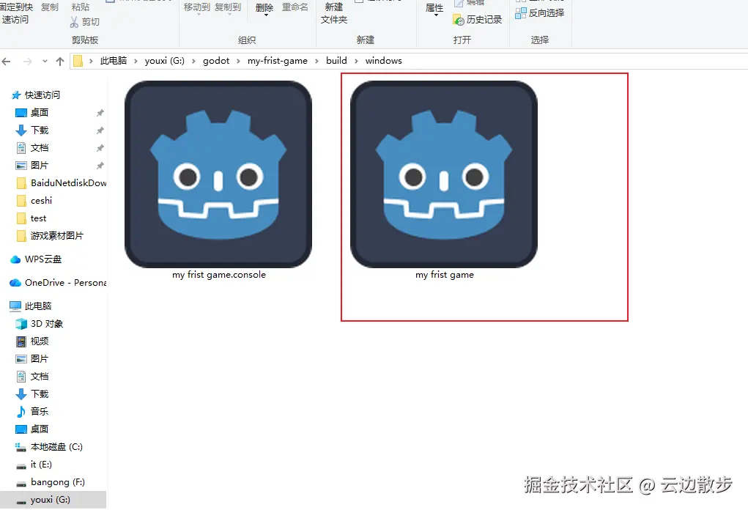Image resolution: width=748 pixels, height=510 pixels.
Task: Go forward with the forward arrow
Action: [28, 61]
